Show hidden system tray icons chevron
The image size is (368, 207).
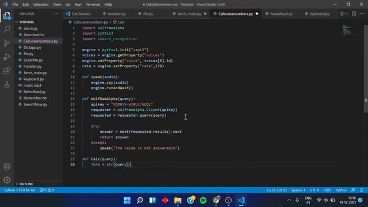(x=289, y=200)
